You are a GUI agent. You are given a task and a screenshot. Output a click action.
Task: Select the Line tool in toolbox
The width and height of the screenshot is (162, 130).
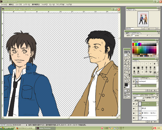coord(125,75)
